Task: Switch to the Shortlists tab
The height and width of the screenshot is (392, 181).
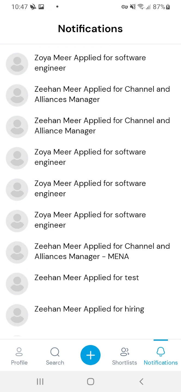Action: tap(124, 356)
